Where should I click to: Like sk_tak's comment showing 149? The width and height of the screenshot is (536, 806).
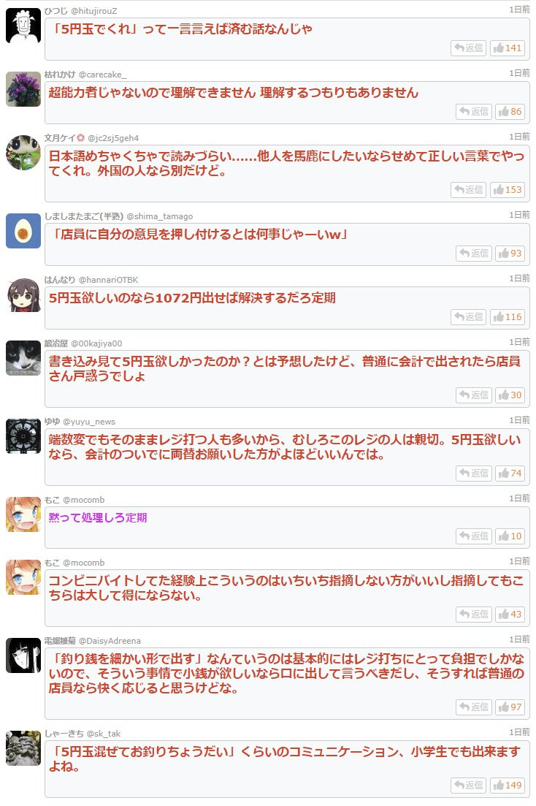point(508,785)
